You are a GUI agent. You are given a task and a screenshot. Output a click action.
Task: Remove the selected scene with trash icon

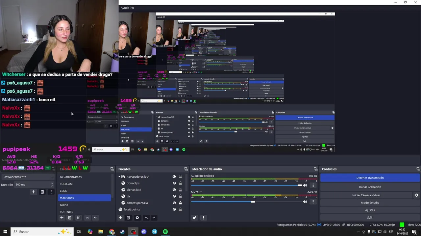(x=70, y=218)
